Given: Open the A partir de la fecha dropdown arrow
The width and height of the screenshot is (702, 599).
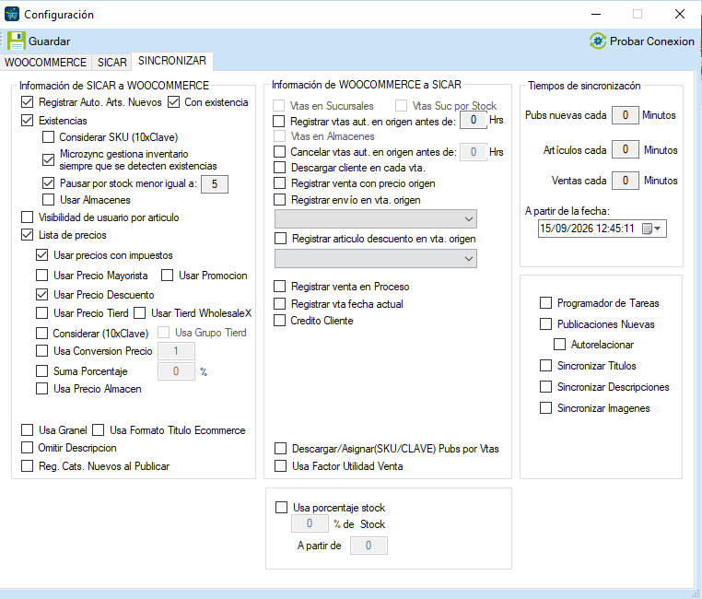Looking at the screenshot, I should pos(657,229).
